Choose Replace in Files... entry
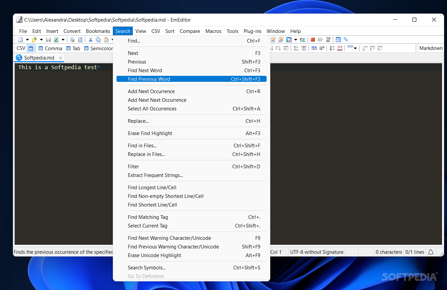 191,154
